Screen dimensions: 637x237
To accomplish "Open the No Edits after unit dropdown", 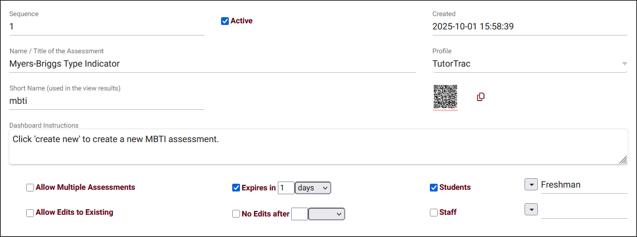I will [x=327, y=214].
